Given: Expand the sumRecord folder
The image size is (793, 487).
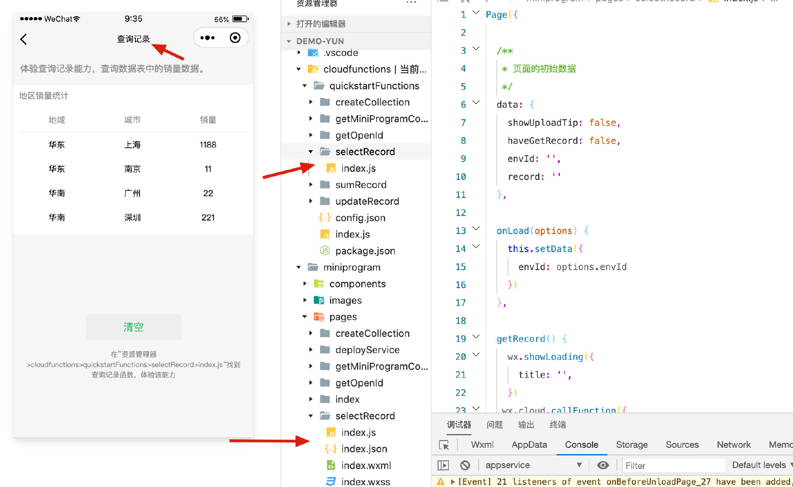Looking at the screenshot, I should point(311,185).
